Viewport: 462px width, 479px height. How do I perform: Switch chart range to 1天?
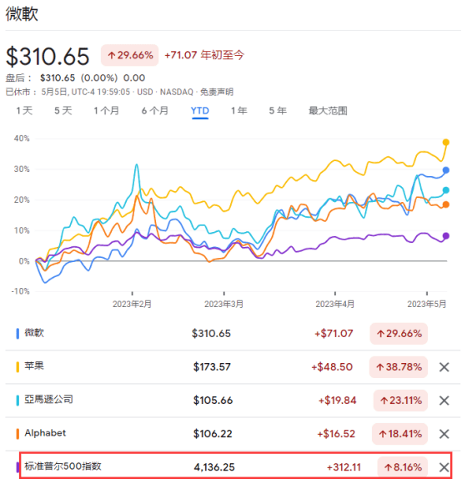24,111
